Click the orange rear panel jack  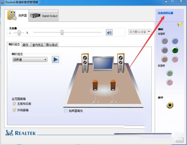pos(165,59)
